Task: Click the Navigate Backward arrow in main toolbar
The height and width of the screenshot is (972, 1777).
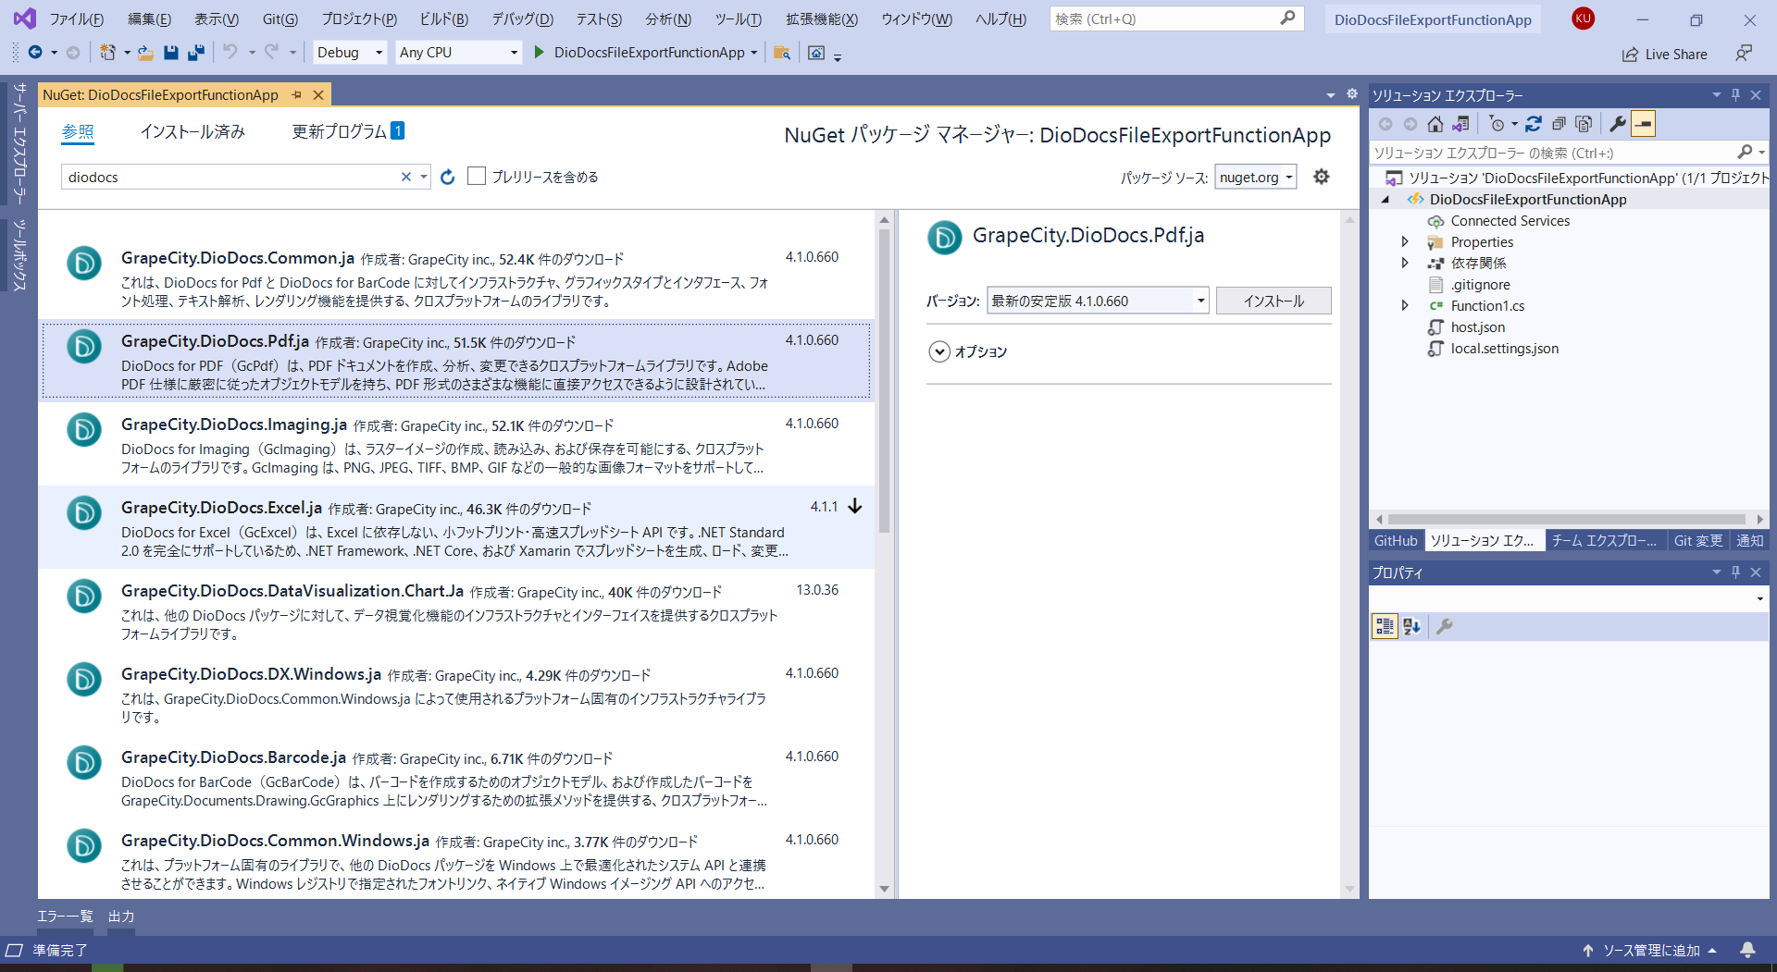Action: (x=35, y=53)
